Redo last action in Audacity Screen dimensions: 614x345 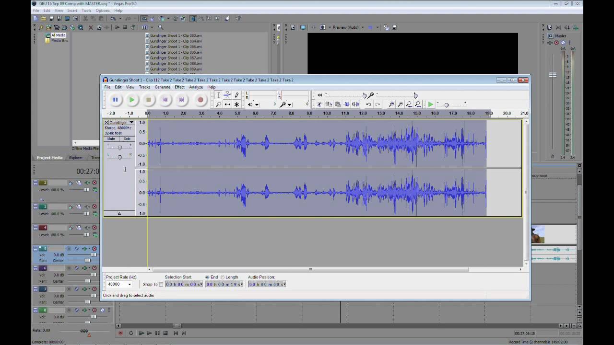[378, 104]
